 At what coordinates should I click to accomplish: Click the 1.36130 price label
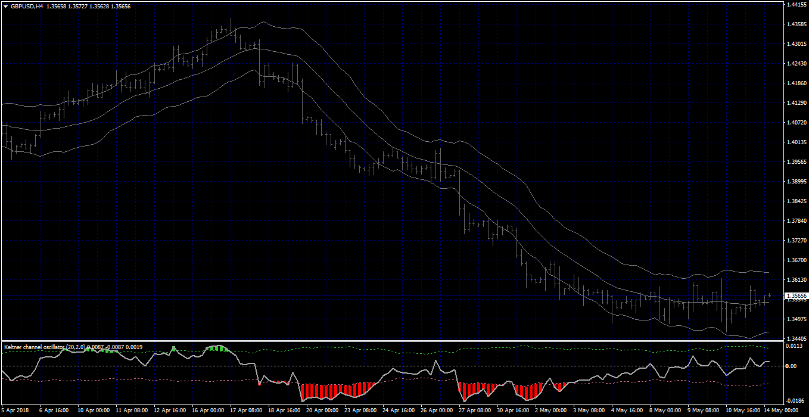(x=796, y=280)
